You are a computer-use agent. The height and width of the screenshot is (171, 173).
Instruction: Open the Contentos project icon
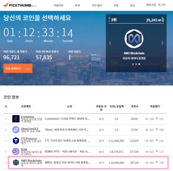pos(16,119)
